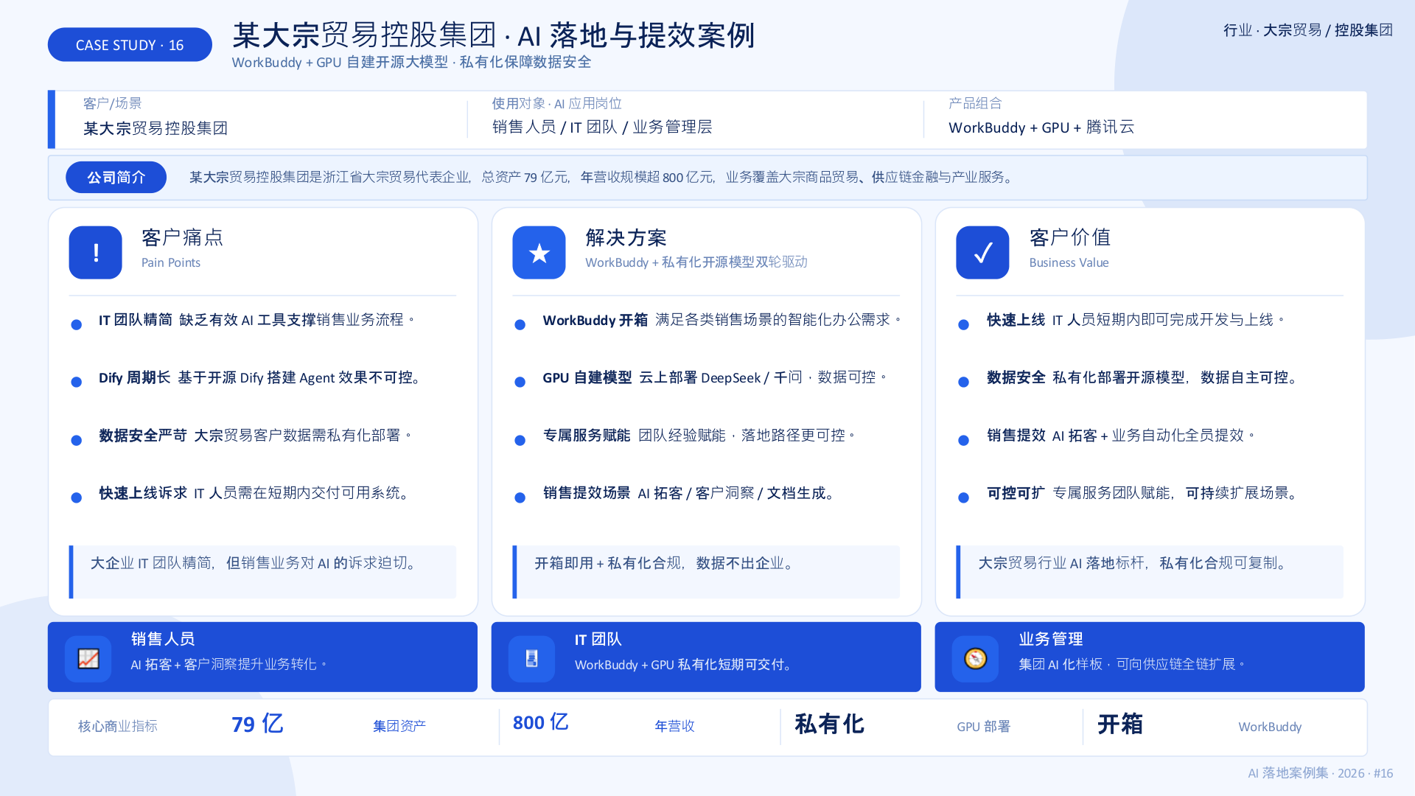Click the Business Value subheading
1415x796 pixels.
[1069, 262]
